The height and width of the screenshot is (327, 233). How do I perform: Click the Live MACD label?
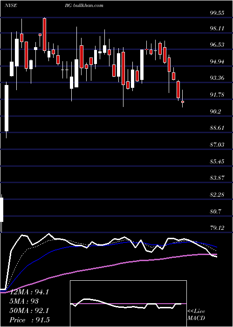[196, 315]
